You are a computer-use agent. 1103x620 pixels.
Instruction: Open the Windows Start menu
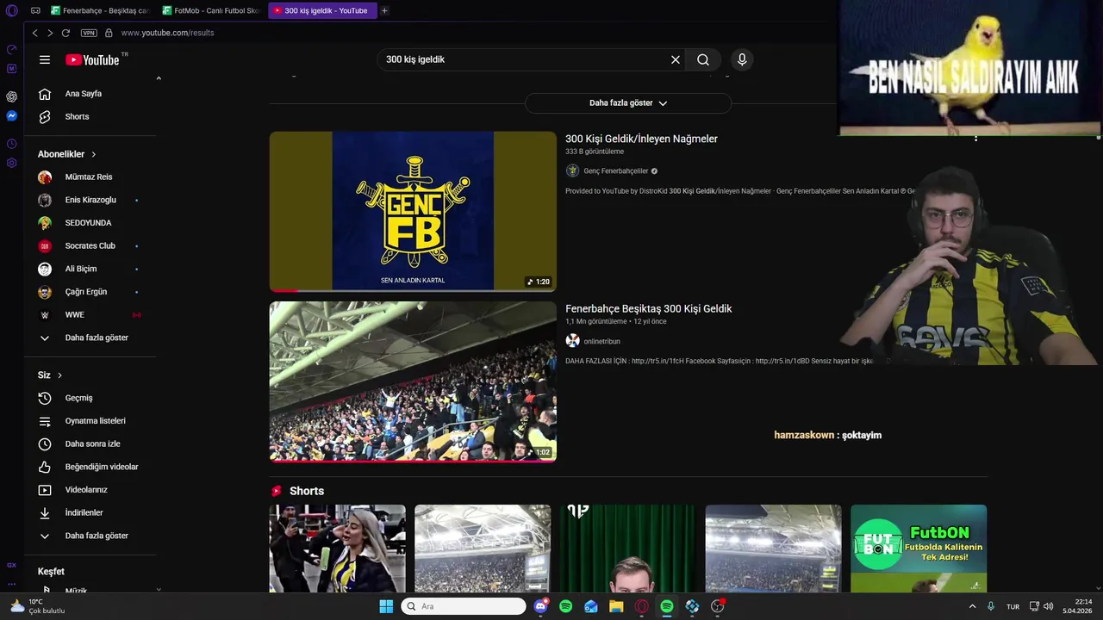pyautogui.click(x=386, y=606)
